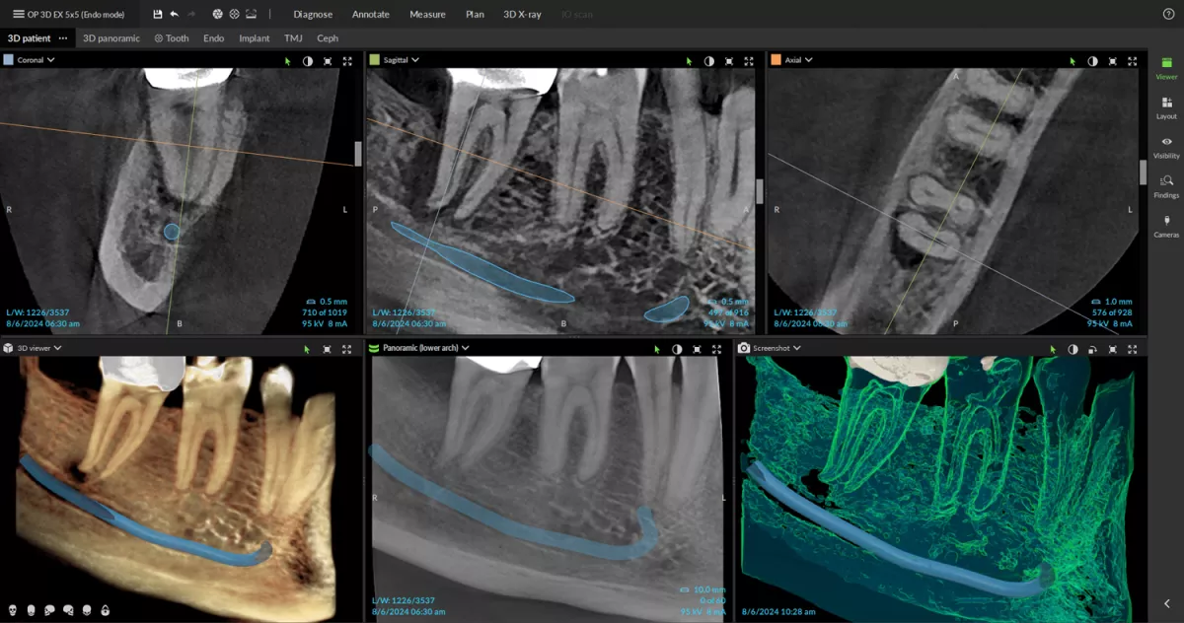This screenshot has width=1184, height=623.
Task: Click the save icon in top toolbar
Action: point(158,15)
